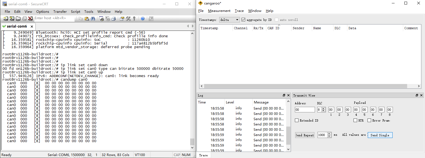Click the Log panel vertical scrollbar thumb
The width and height of the screenshot is (425, 158).
click(288, 135)
